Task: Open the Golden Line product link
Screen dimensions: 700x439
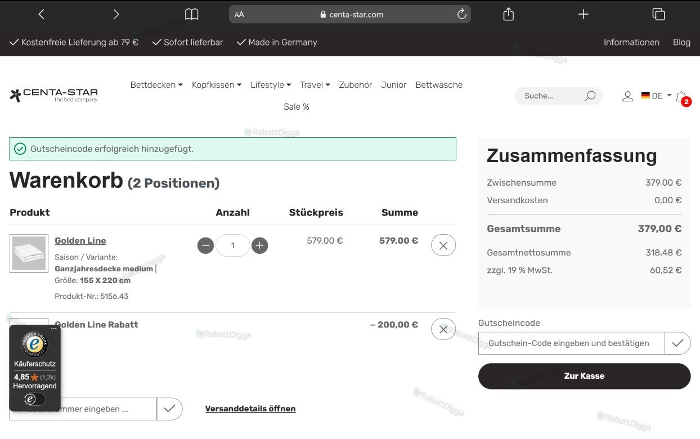Action: 80,240
